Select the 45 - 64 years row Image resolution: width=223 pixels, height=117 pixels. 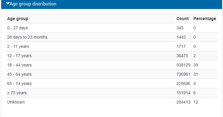tap(112, 74)
